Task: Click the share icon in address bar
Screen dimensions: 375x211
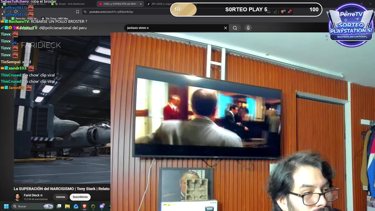Action: pyautogui.click(x=275, y=12)
